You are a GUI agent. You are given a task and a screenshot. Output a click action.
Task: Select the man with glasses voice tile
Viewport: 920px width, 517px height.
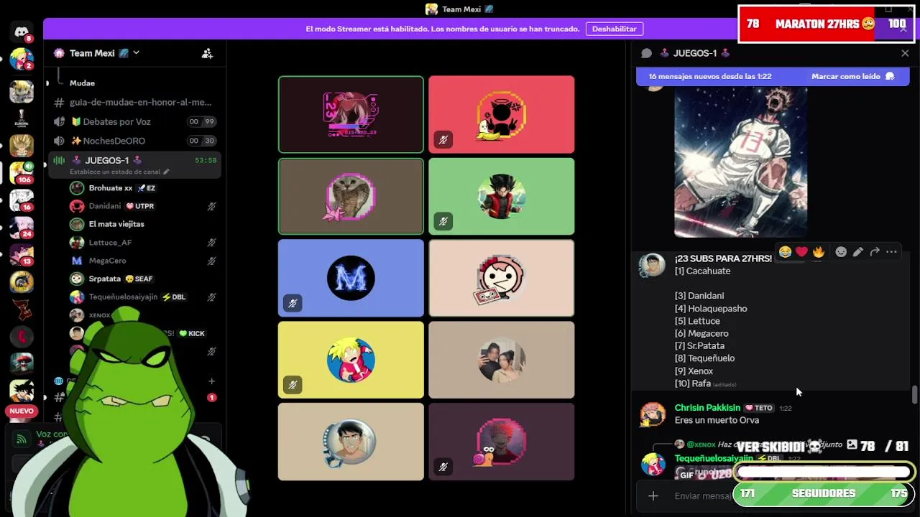pos(351,442)
